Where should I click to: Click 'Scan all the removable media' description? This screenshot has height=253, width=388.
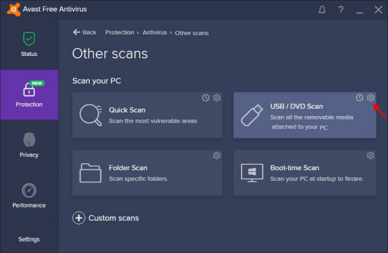pyautogui.click(x=312, y=122)
